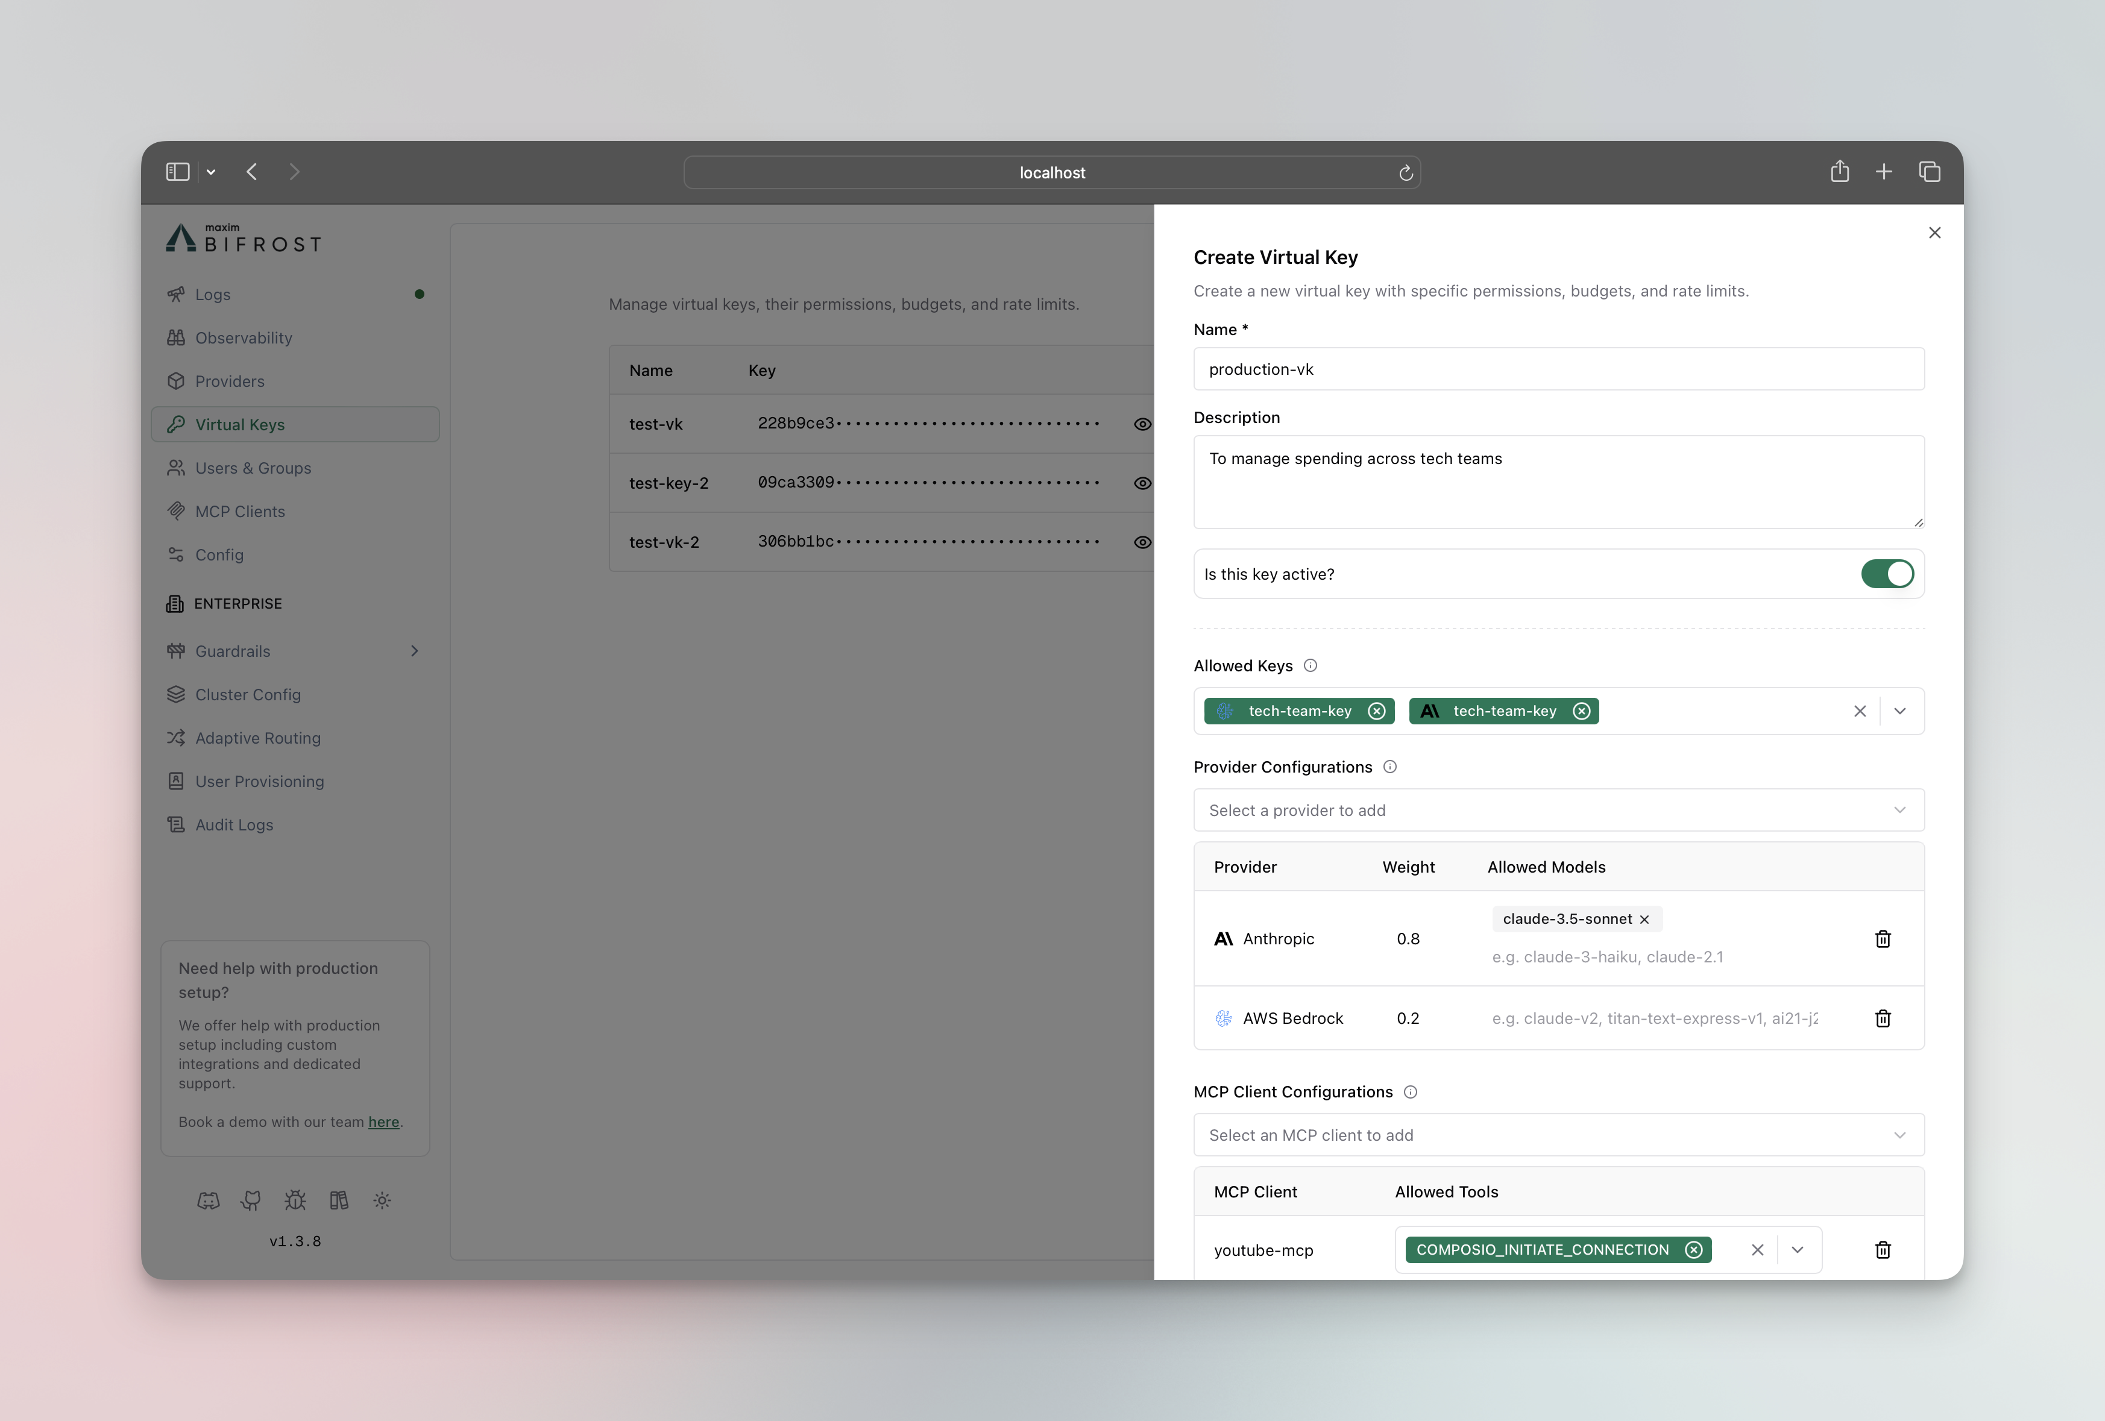Switch to the Logs section

(213, 294)
